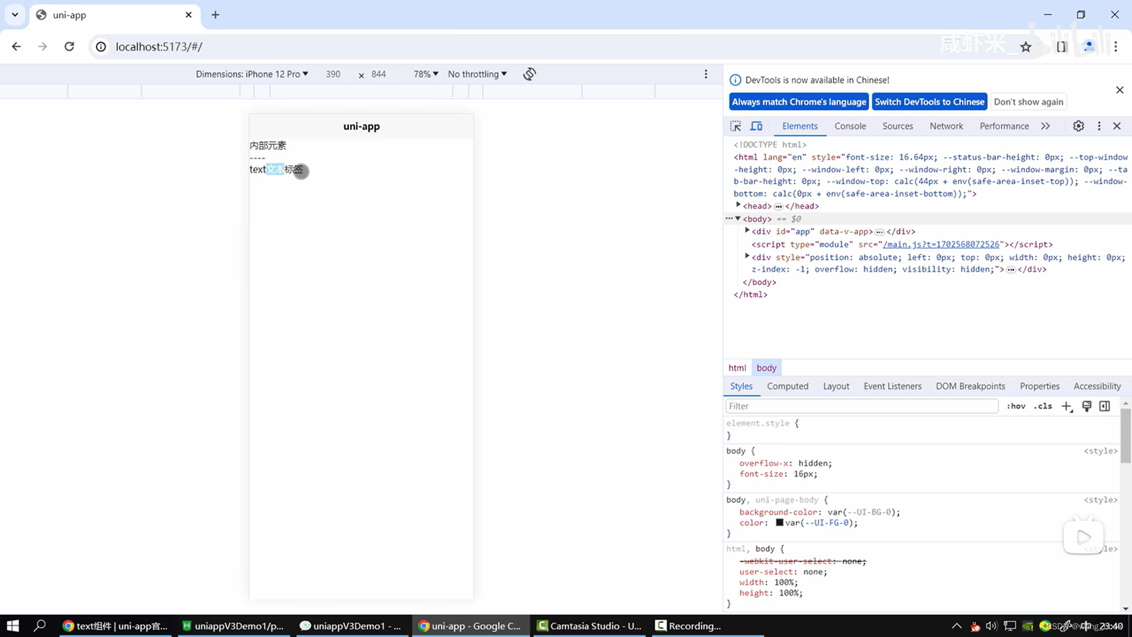
Task: Select the Sources panel tab
Action: pyautogui.click(x=898, y=126)
